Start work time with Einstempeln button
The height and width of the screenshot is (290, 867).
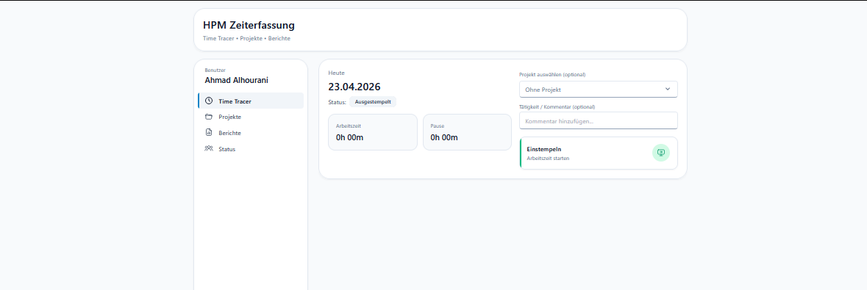coord(599,153)
